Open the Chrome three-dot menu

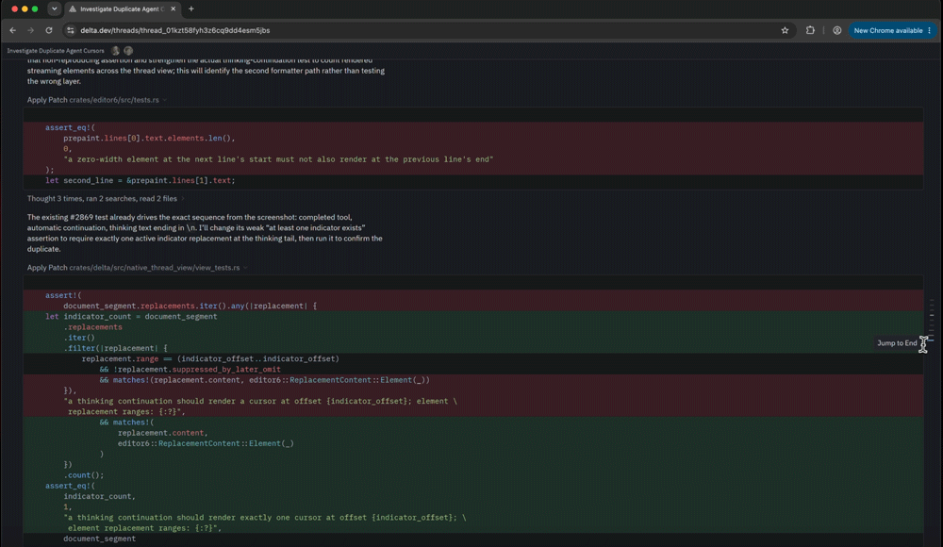(929, 30)
